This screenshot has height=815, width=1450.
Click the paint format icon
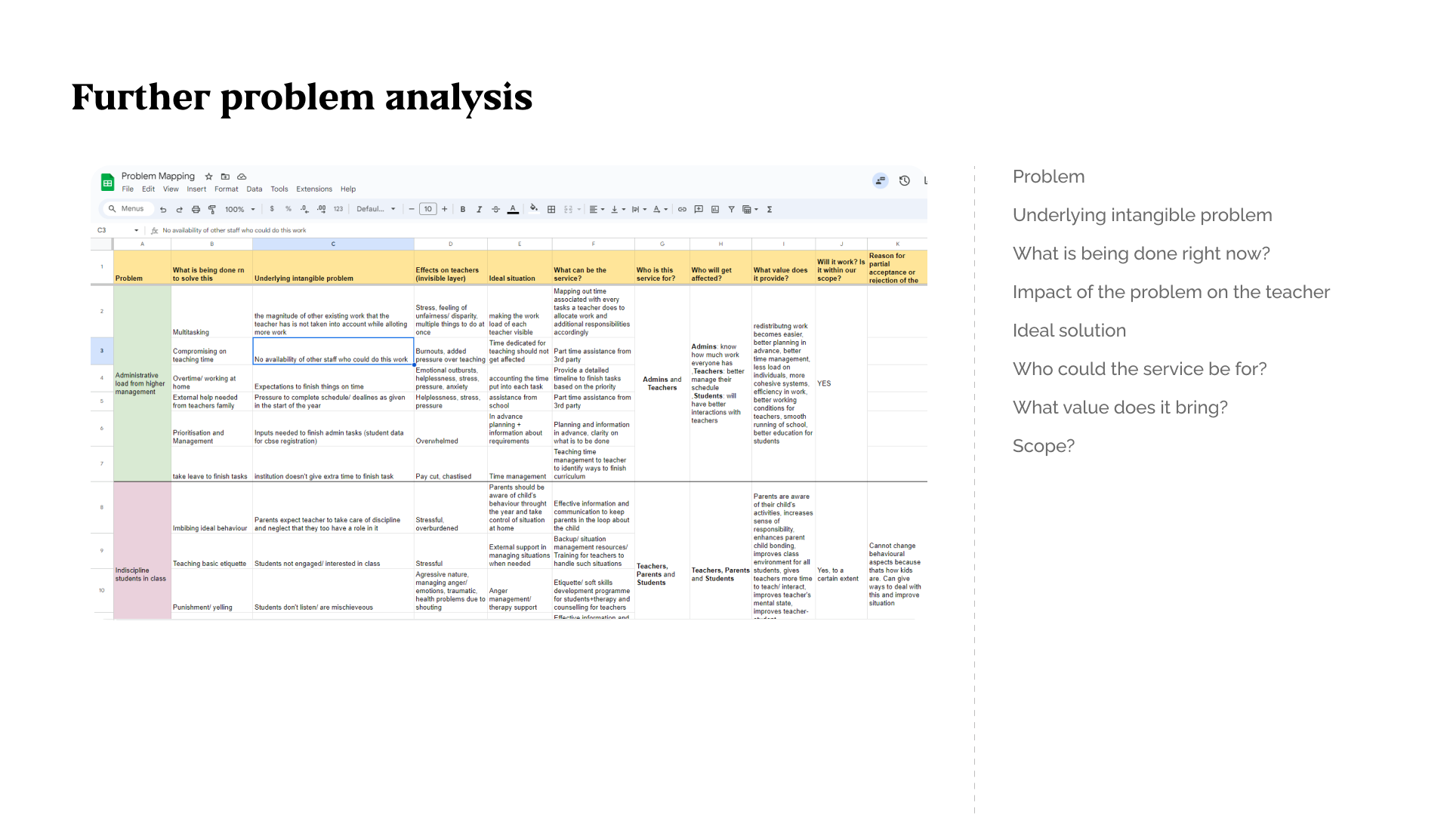point(212,210)
